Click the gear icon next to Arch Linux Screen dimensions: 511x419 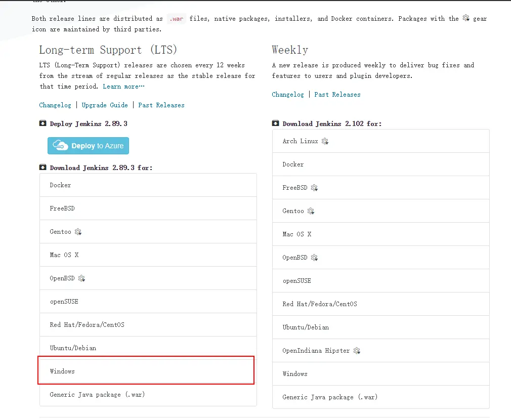tap(325, 141)
